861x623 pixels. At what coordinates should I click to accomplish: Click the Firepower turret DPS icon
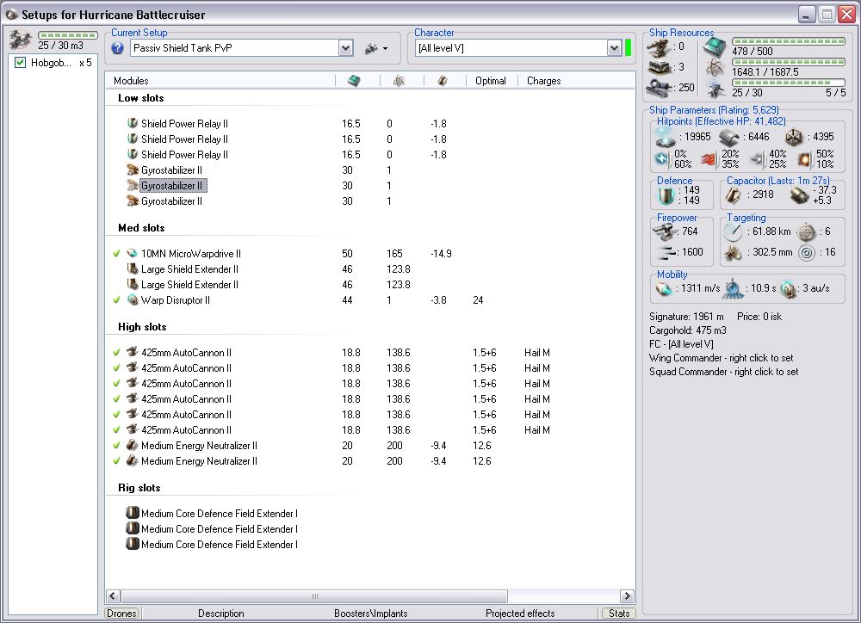pyautogui.click(x=665, y=231)
